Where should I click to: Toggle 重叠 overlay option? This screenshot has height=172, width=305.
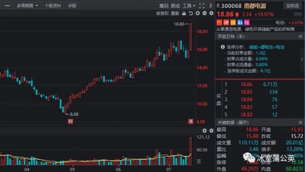click(x=175, y=13)
